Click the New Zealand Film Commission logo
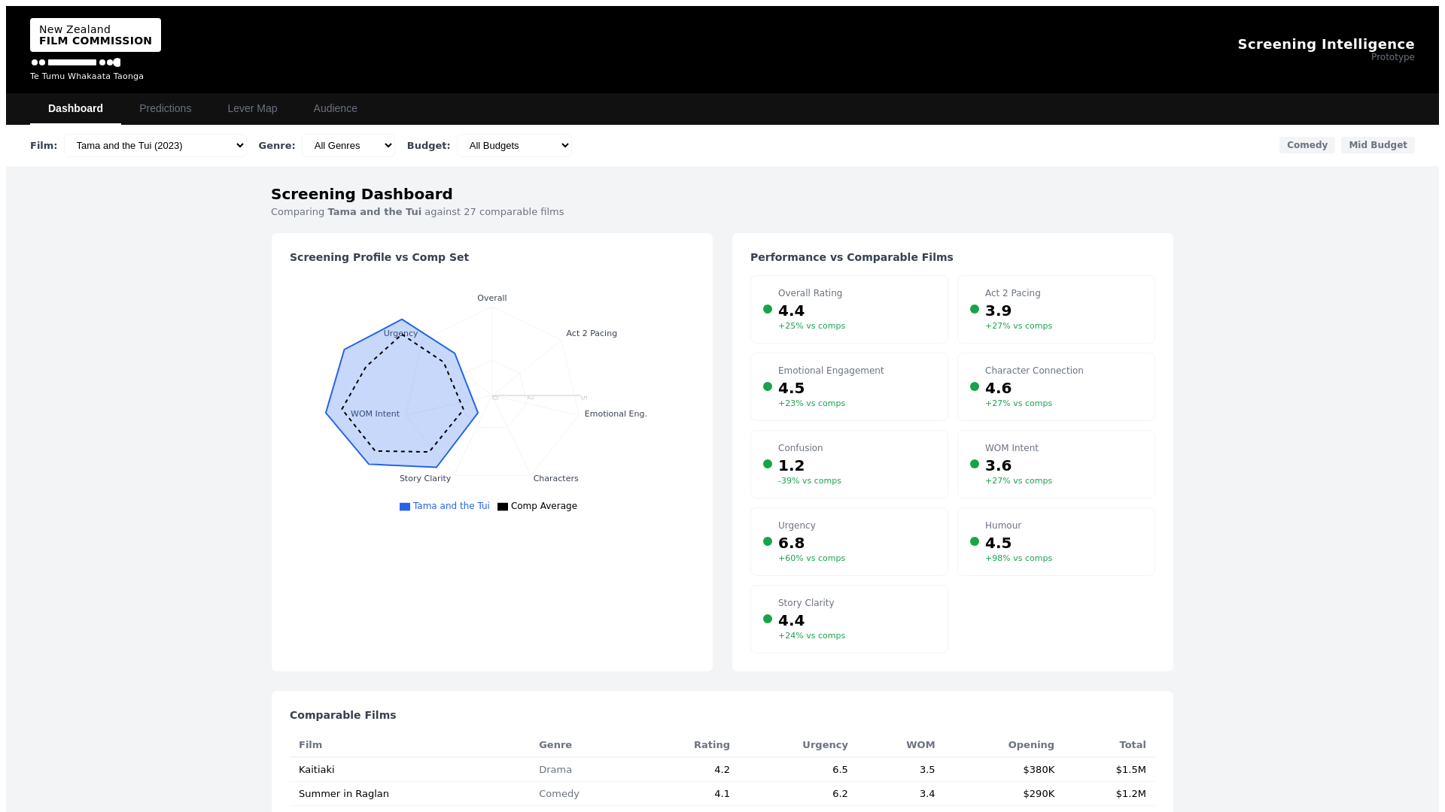 click(x=95, y=35)
